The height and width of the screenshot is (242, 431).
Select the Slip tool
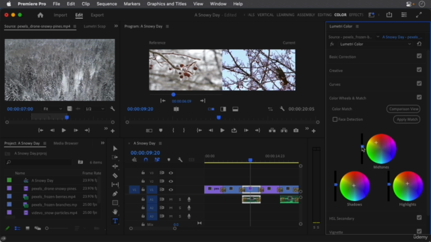pyautogui.click(x=115, y=184)
